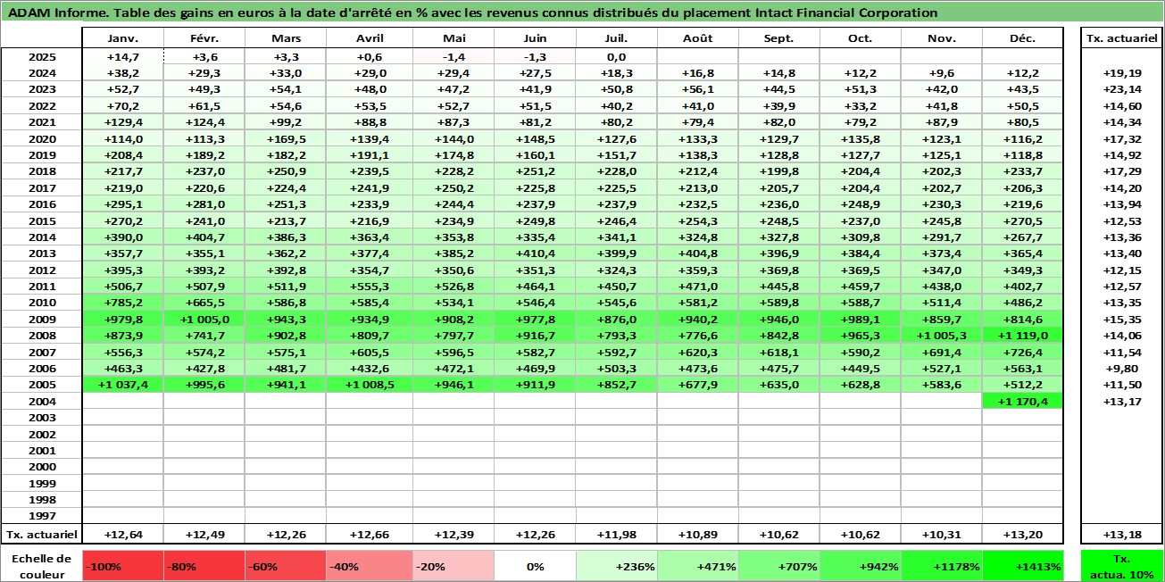Pick the -60% color scale swatch

coord(286,566)
